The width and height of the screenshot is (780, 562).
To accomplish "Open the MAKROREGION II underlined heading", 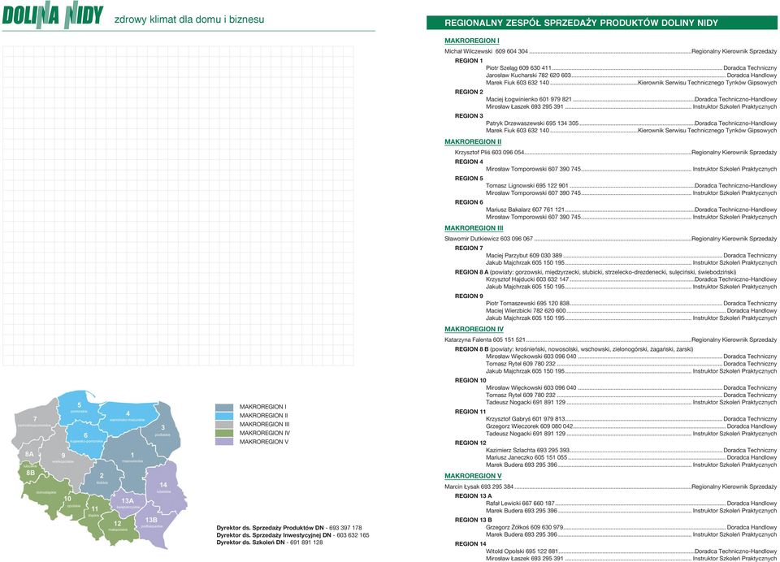I will (473, 142).
